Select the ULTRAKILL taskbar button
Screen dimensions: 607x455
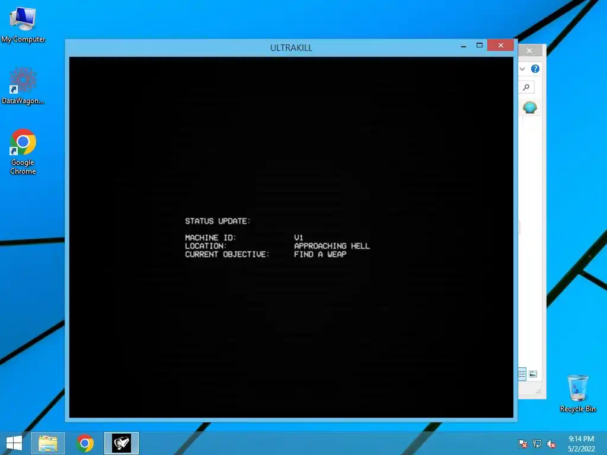(x=122, y=443)
